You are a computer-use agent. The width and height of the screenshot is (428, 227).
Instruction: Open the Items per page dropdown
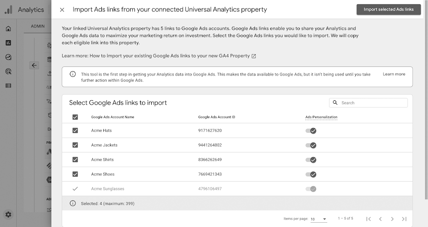click(x=318, y=219)
